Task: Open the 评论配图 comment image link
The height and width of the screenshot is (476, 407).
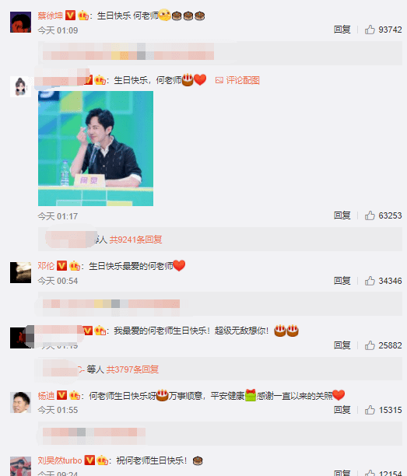Action: (237, 80)
